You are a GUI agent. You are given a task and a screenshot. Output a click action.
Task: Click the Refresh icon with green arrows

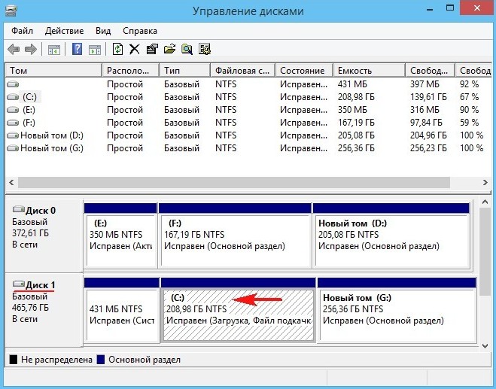117,50
